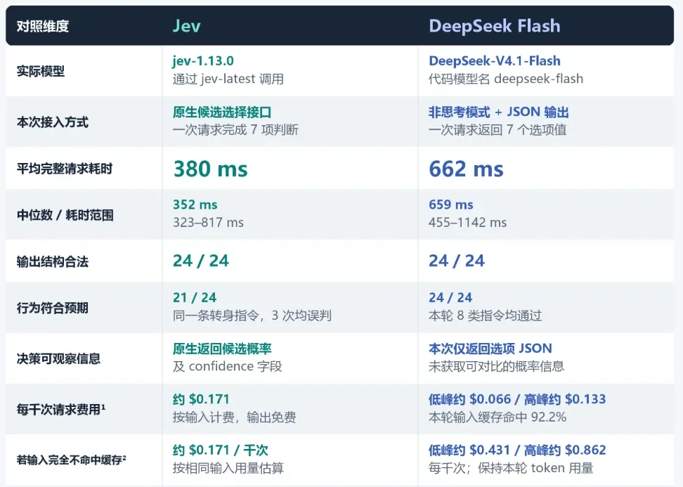Click '每千次；保持本轮 token 用量' text

click(x=511, y=468)
